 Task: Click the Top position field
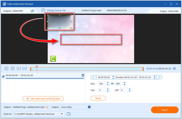pyautogui.click(x=103, y=90)
